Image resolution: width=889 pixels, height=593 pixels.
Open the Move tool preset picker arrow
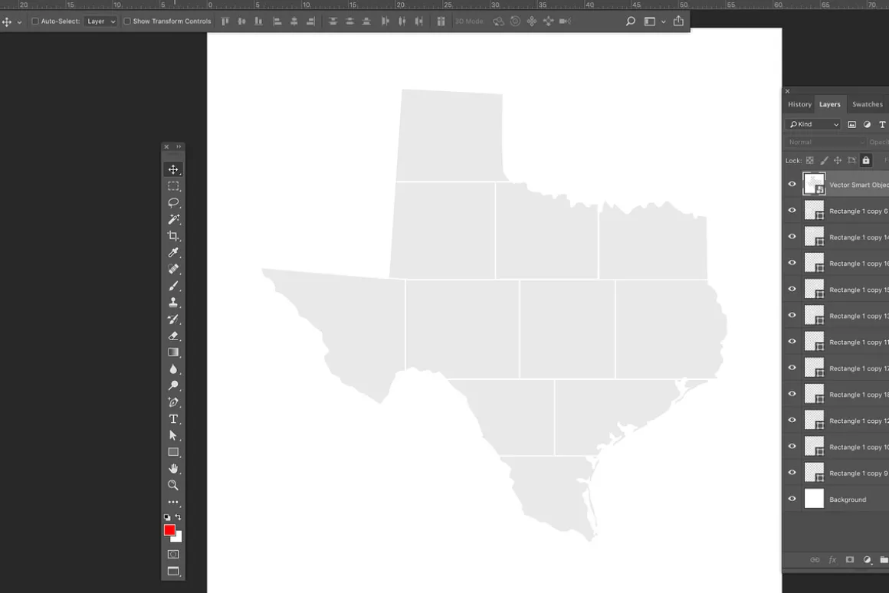19,21
